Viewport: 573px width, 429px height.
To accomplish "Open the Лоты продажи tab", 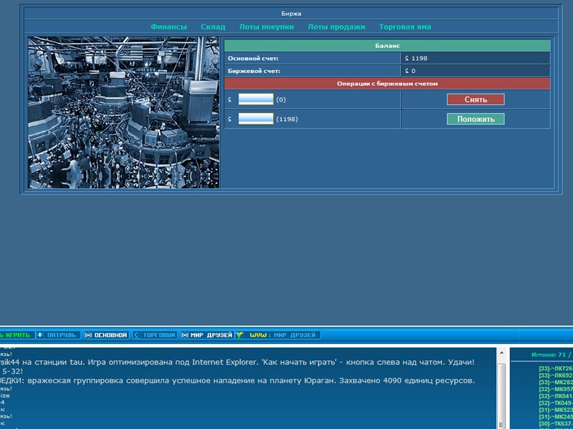I will [336, 26].
